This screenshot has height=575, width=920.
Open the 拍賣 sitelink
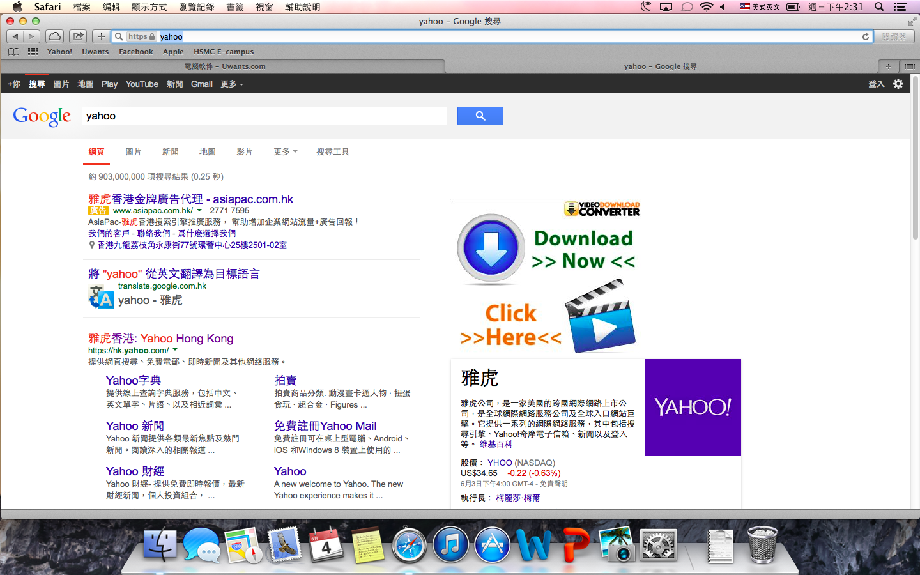(285, 380)
